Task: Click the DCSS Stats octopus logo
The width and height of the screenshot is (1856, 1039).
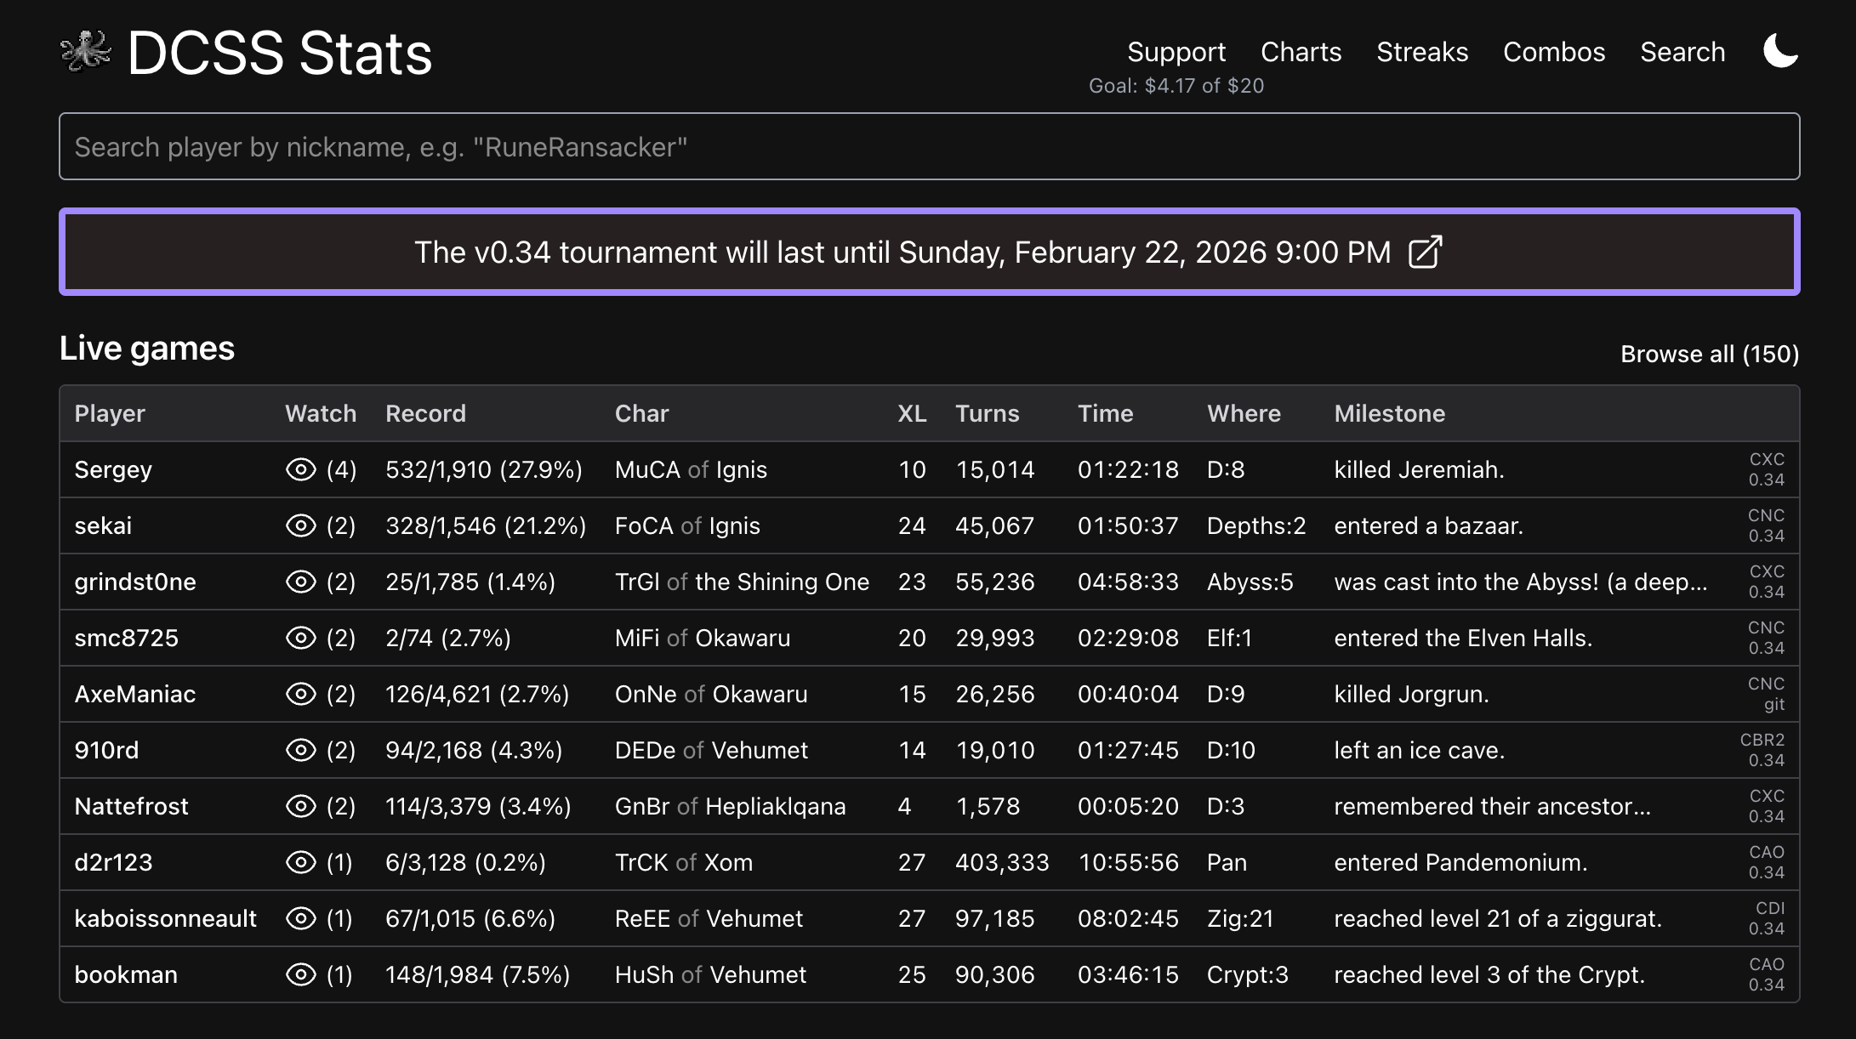Action: pos(86,52)
